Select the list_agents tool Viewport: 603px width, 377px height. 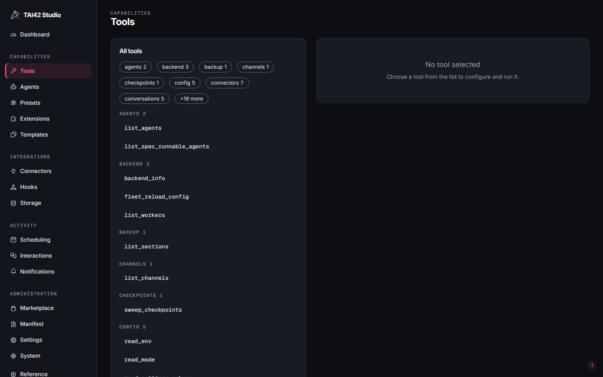coord(208,128)
